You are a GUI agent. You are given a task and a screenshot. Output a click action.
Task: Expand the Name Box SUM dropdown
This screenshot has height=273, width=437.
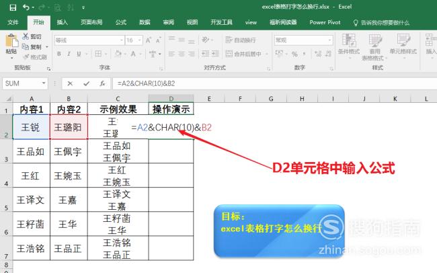(x=44, y=83)
